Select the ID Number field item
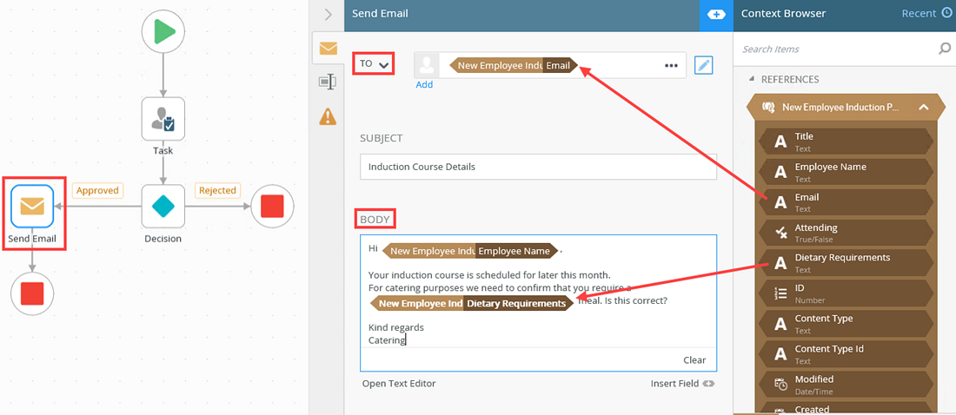The width and height of the screenshot is (956, 415). [846, 293]
